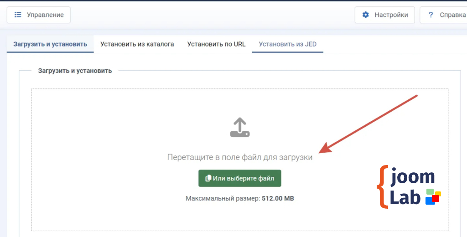Screen dimensions: 467x237
Task: Click the gear icon in Настройки
Action: coord(365,15)
